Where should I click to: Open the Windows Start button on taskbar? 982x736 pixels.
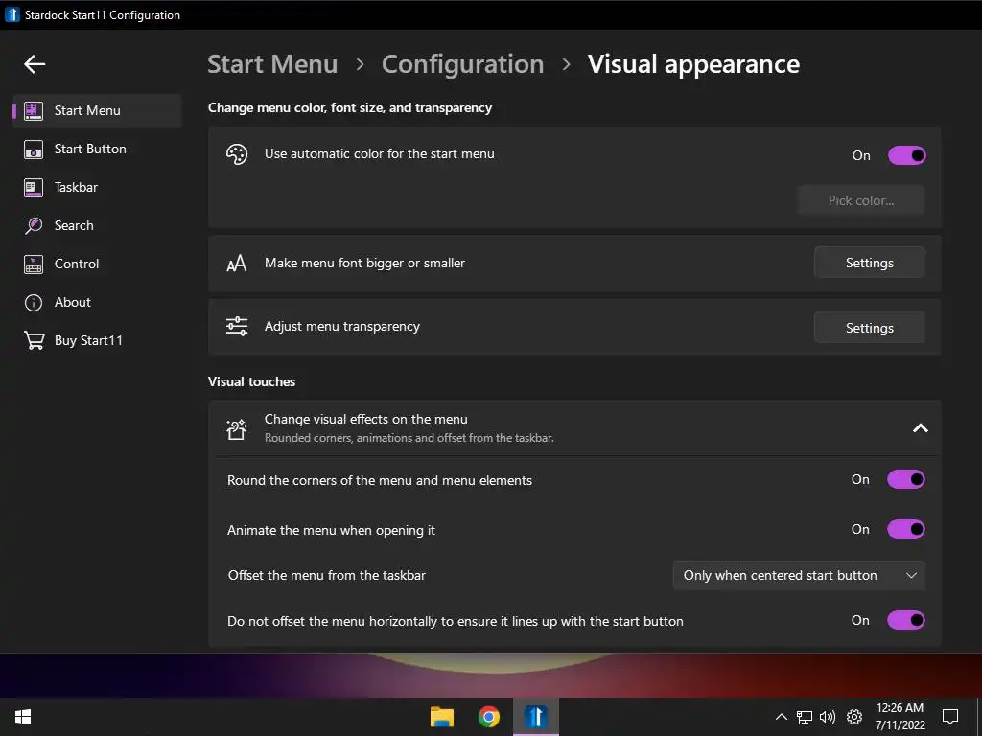(x=23, y=717)
